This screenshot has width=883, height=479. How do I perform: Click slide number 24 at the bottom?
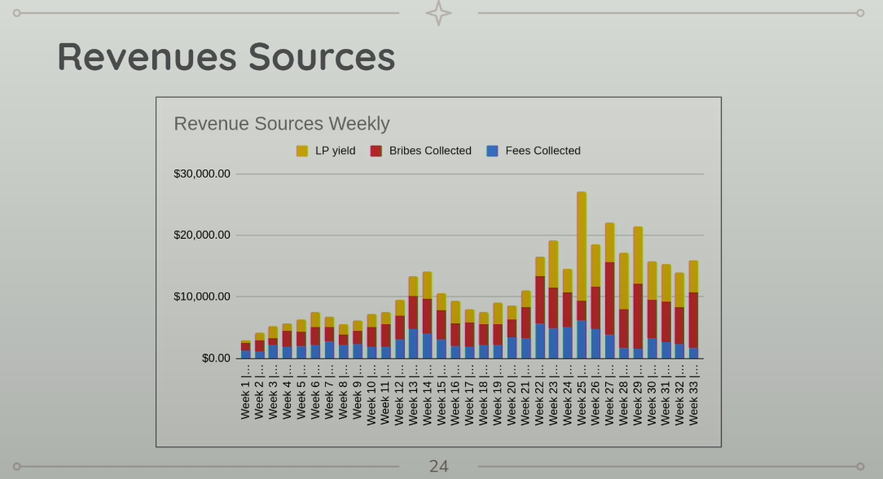click(438, 466)
